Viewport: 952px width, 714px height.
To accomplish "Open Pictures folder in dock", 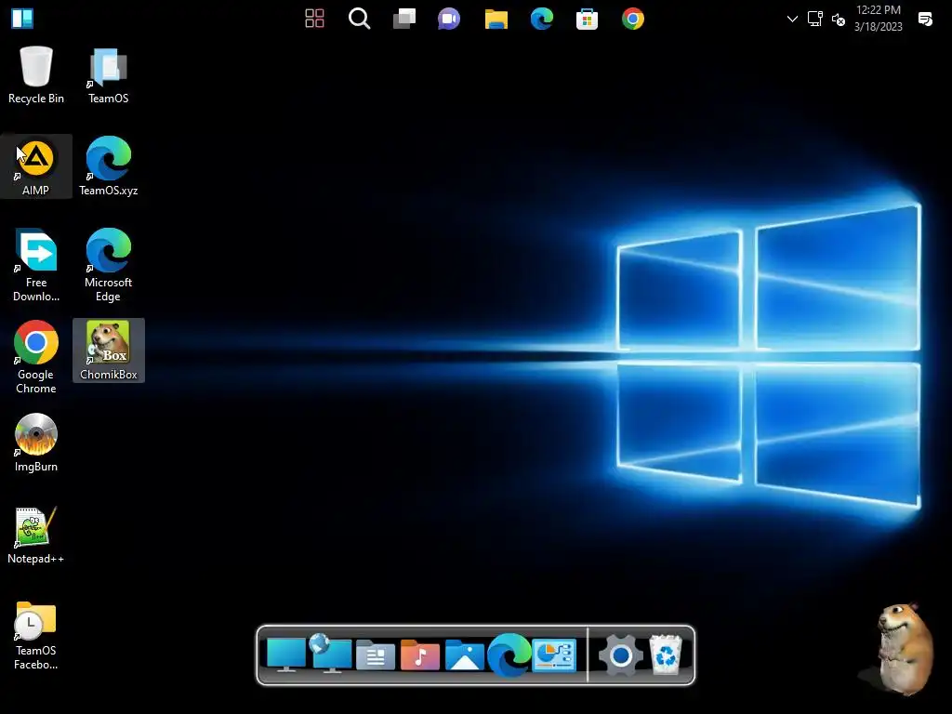I will (x=465, y=654).
